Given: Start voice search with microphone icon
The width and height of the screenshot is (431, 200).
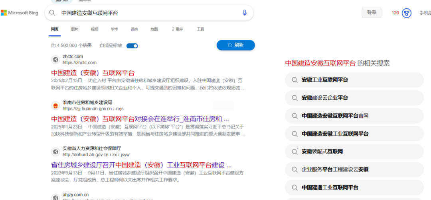Looking at the screenshot, I should 245,13.
